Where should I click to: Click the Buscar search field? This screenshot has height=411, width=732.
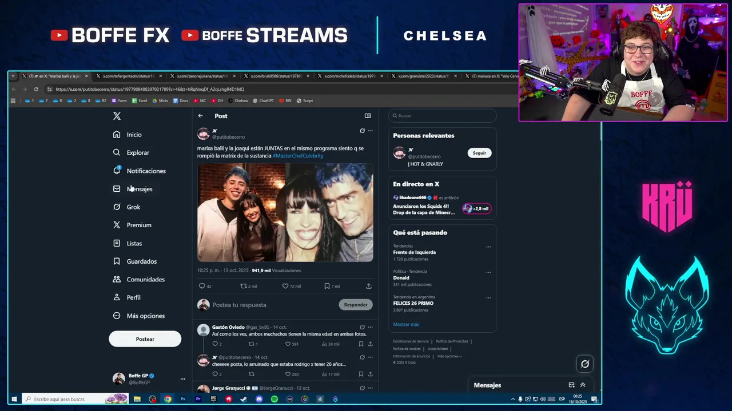(442, 116)
